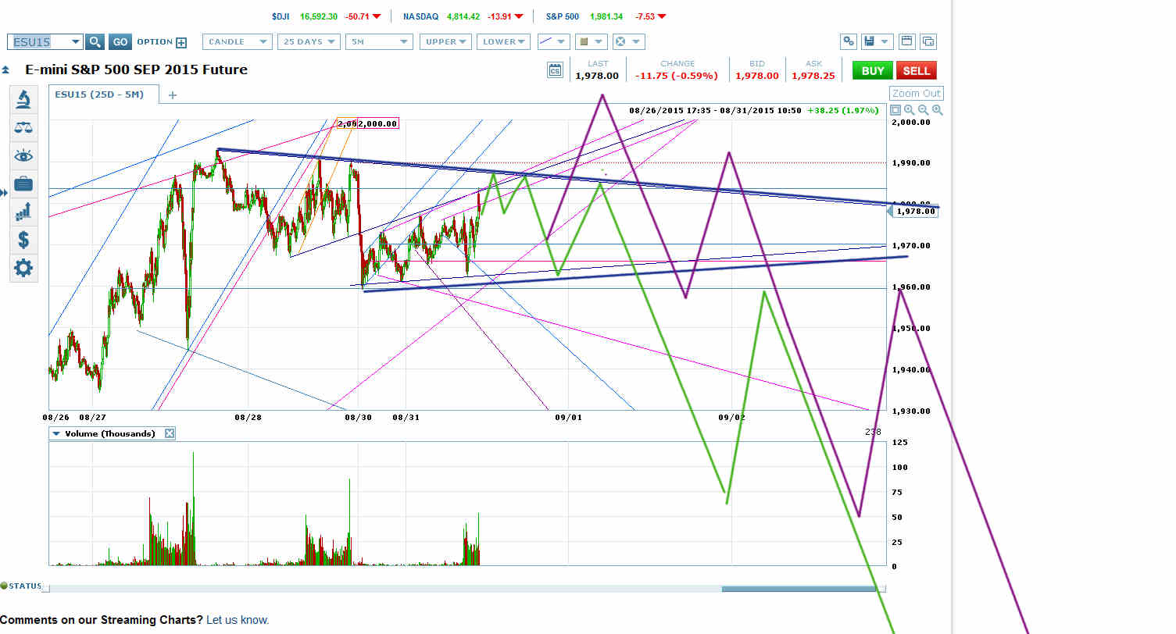Expand the save chart dropdown arrow
Viewport: 1176px width, 634px height.
[885, 42]
